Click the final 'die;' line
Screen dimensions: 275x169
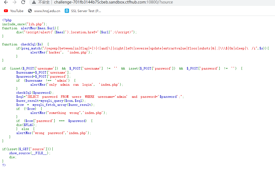(13, 157)
